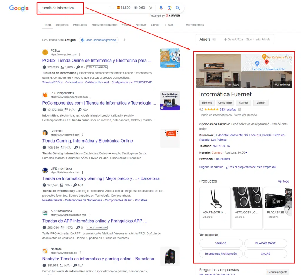Image resolution: width=301 pixels, height=275 pixels.
Task: Click the 'Cómo llegar' directions button
Action: (x=225, y=103)
